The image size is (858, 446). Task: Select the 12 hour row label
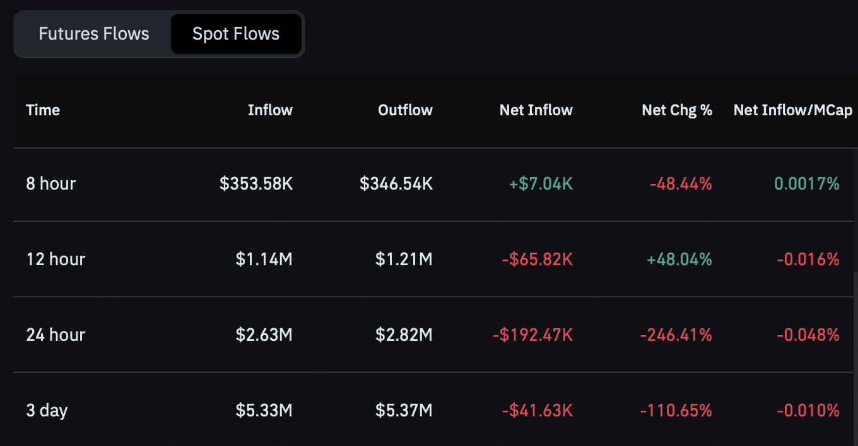pyautogui.click(x=56, y=260)
